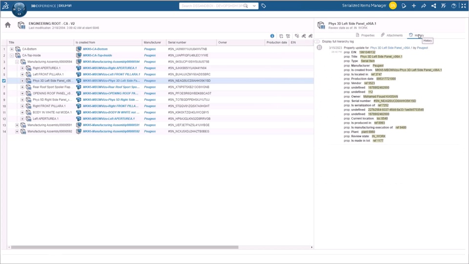The image size is (469, 264).
Task: Click the plus add icon in header
Action: 414,6
